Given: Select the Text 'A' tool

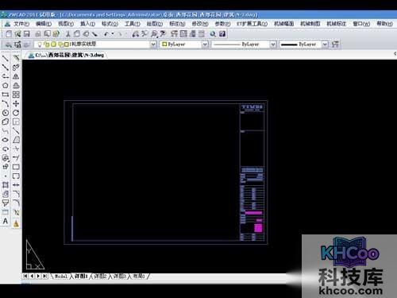Looking at the screenshot, I should (x=6, y=221).
